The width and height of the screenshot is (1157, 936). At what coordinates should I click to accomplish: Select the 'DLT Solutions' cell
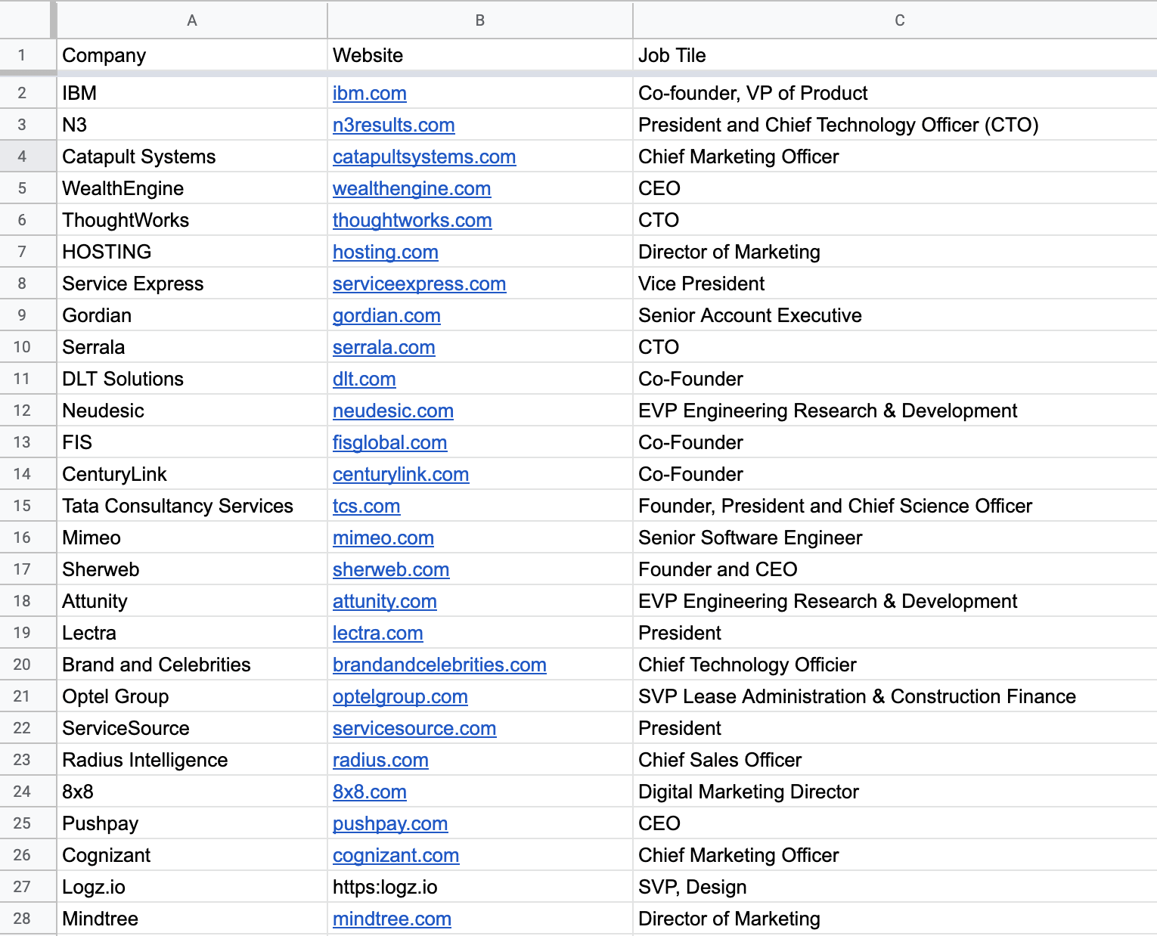(192, 379)
